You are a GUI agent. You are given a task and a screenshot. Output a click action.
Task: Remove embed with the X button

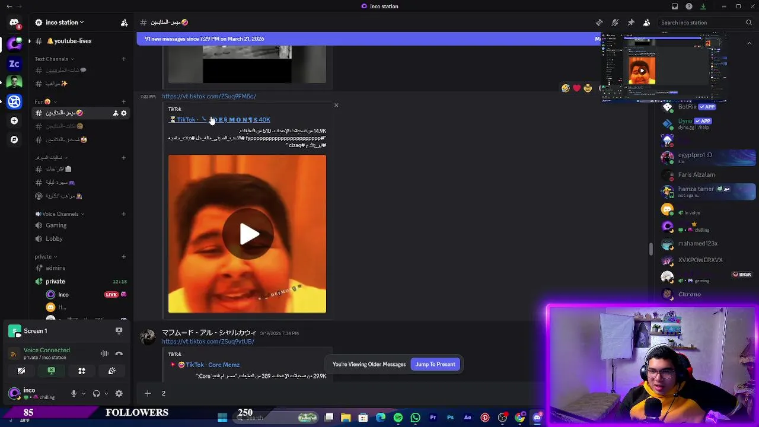point(336,105)
